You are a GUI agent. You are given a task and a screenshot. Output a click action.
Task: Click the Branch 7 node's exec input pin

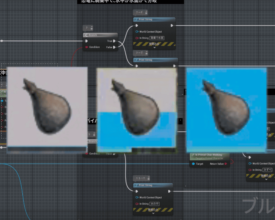pyautogui.click(x=86, y=41)
